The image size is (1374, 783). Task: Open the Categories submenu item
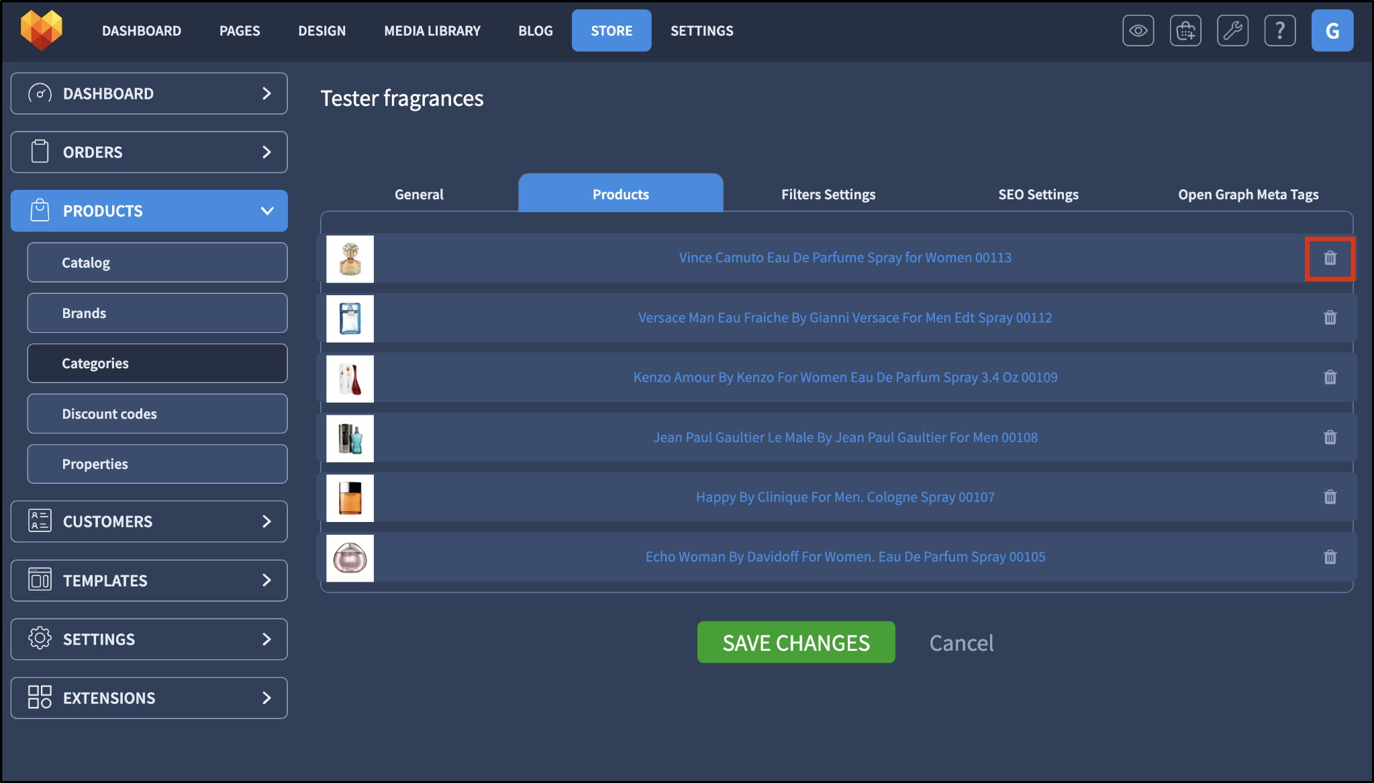tap(157, 363)
